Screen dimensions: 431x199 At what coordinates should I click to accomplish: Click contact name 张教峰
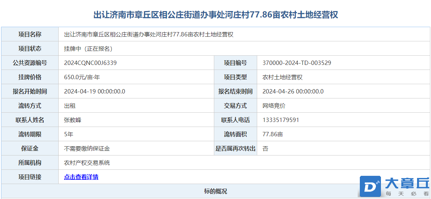[73, 120]
